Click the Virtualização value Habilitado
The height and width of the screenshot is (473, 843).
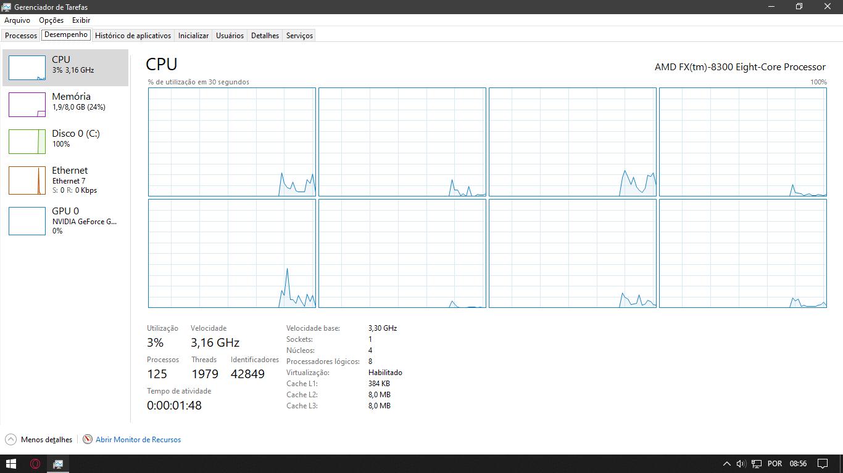point(385,373)
